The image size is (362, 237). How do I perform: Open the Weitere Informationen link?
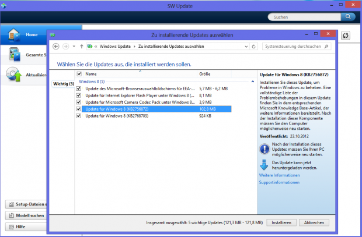[279, 175]
